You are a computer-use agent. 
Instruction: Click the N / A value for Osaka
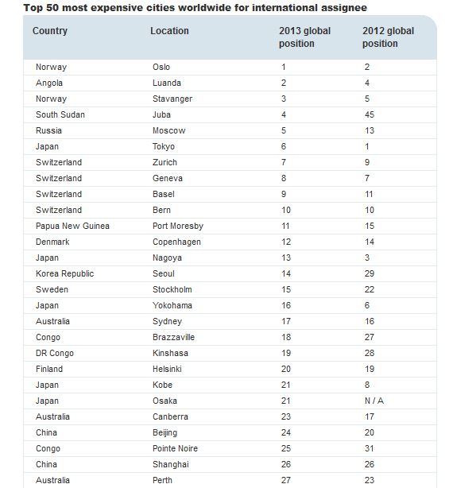(374, 401)
